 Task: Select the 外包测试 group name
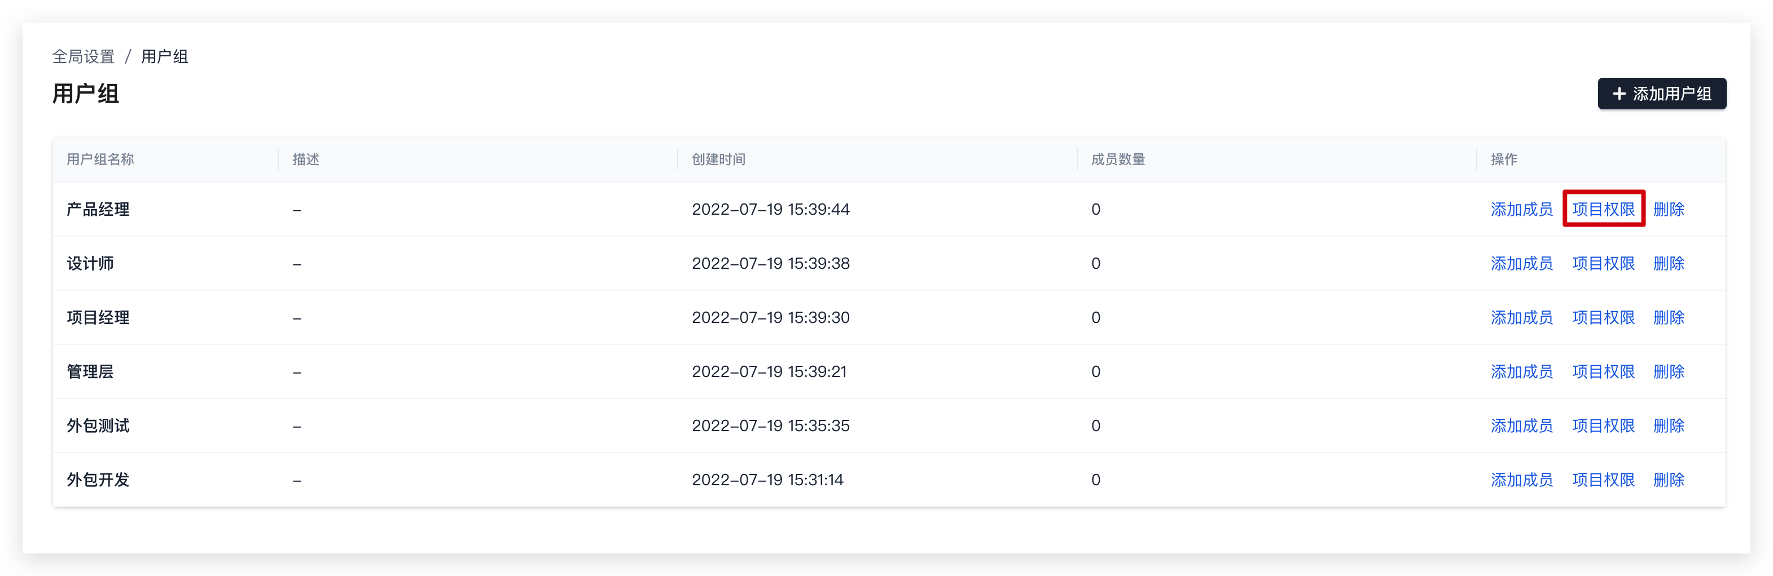pyautogui.click(x=98, y=426)
